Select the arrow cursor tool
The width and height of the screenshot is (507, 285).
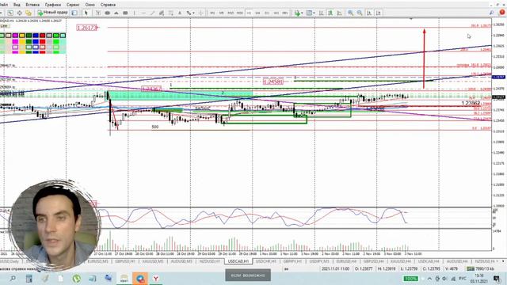coord(86,13)
